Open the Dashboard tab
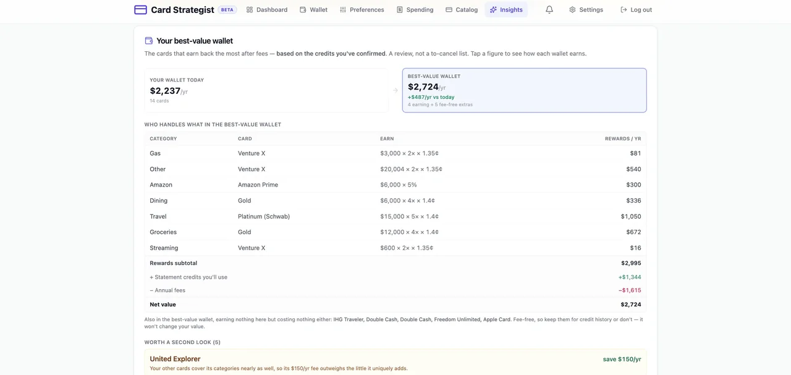 click(x=267, y=10)
